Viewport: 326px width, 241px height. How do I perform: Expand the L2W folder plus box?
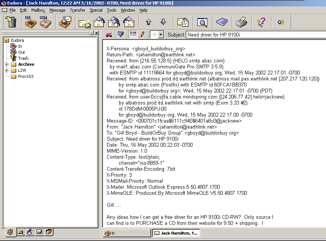tap(7, 71)
